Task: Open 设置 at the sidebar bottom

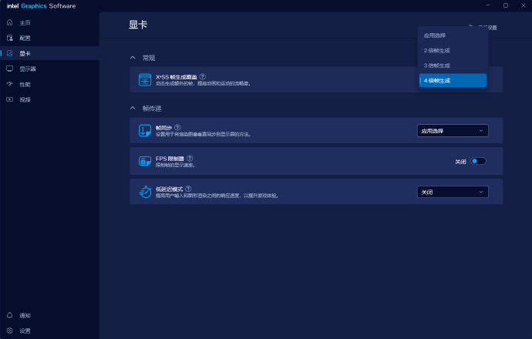Action: pos(25,331)
